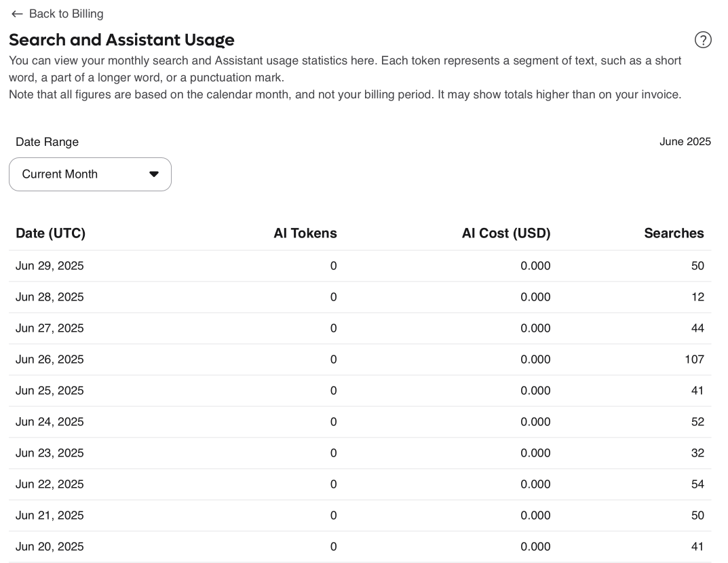Open the help question mark icon
The width and height of the screenshot is (728, 563).
704,40
